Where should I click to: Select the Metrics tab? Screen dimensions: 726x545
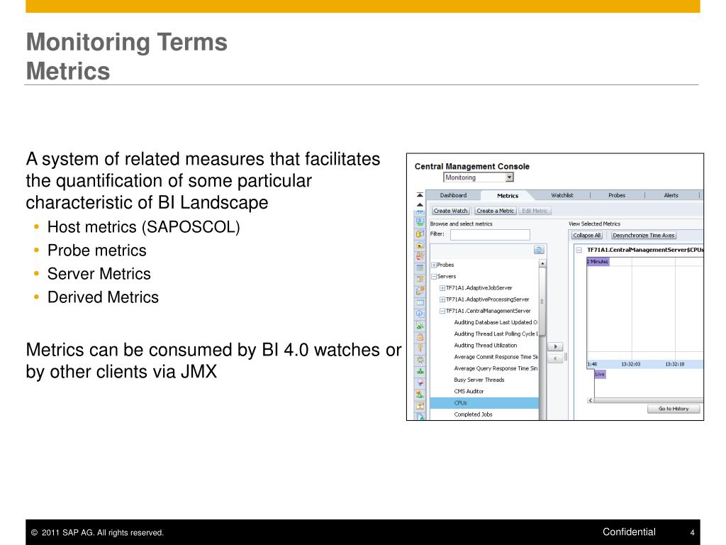pyautogui.click(x=508, y=196)
